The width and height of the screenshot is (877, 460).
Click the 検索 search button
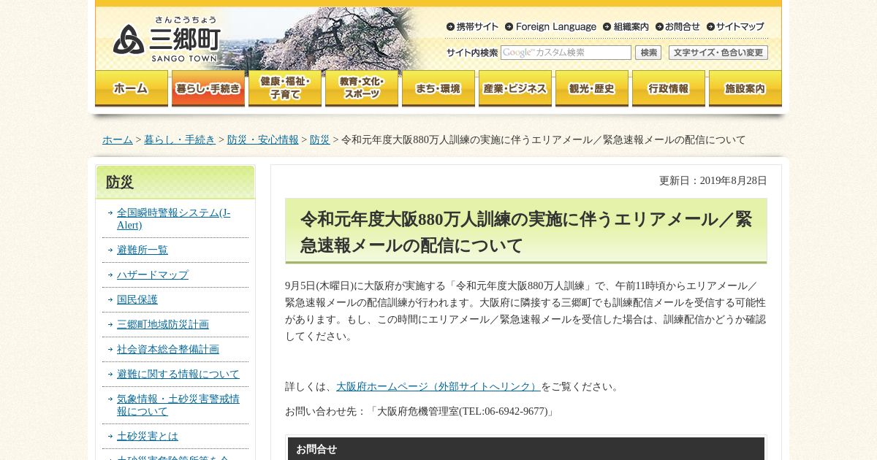[648, 53]
